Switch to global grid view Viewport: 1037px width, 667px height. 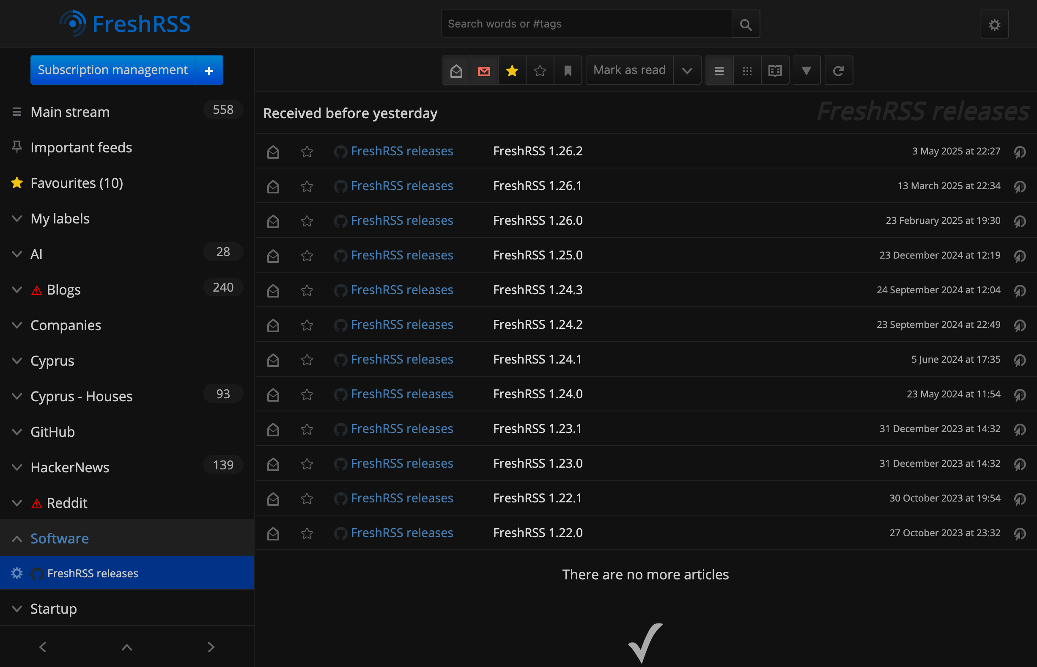pyautogui.click(x=747, y=70)
